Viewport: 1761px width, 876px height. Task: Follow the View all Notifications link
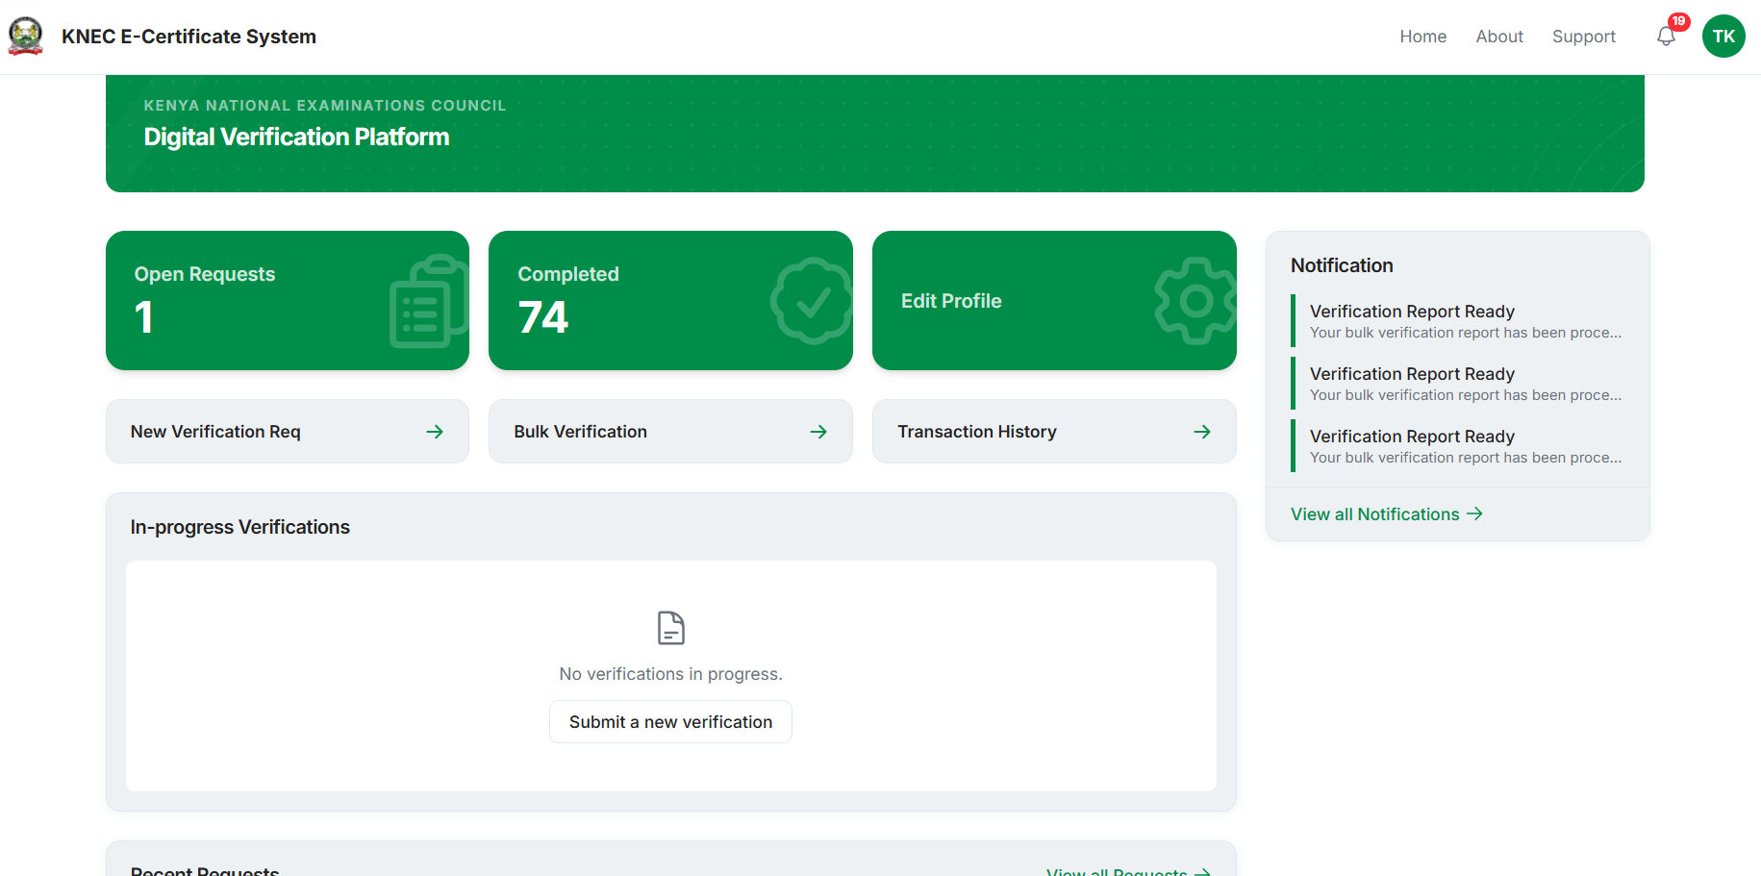(1386, 514)
